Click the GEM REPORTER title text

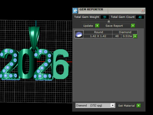click(x=91, y=9)
